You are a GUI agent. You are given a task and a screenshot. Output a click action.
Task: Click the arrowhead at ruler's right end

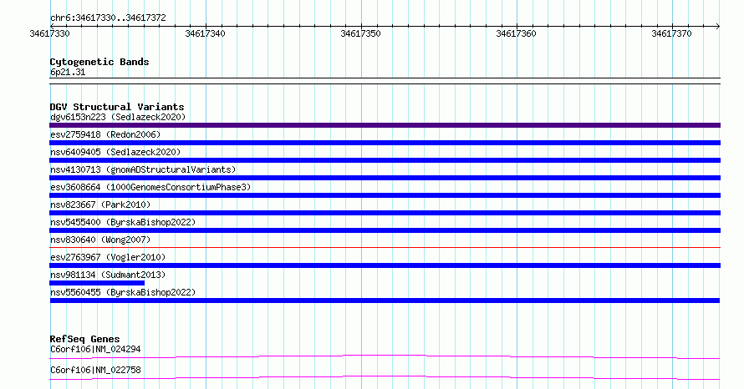click(x=718, y=26)
